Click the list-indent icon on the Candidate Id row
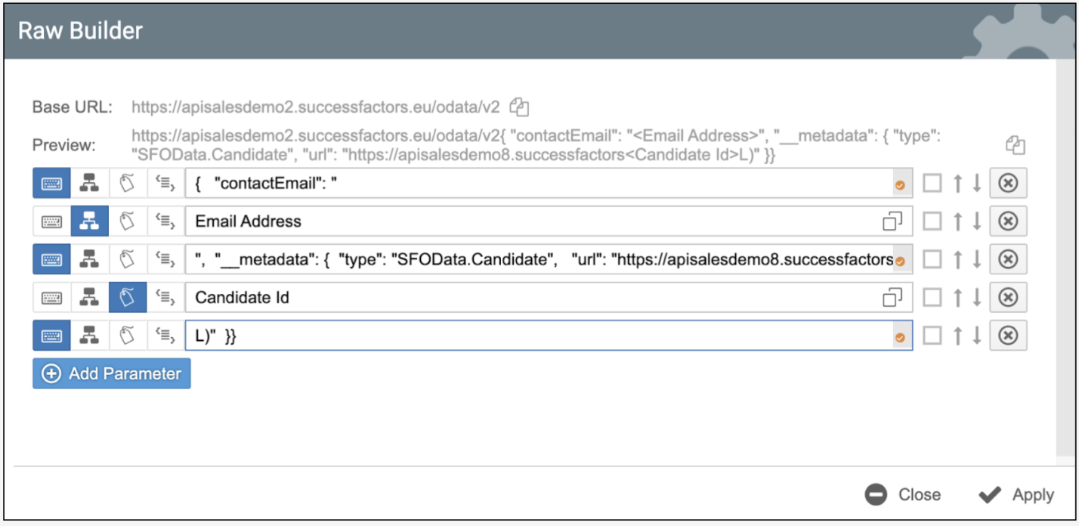The height and width of the screenshot is (526, 1079). (x=165, y=298)
